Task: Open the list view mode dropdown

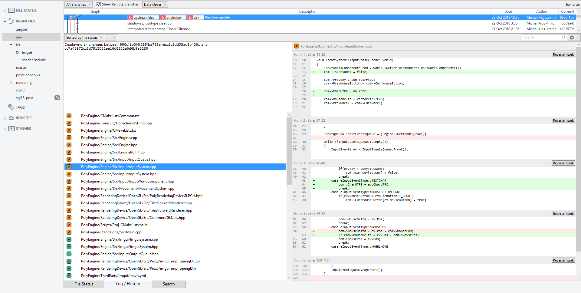Action: pos(111,38)
